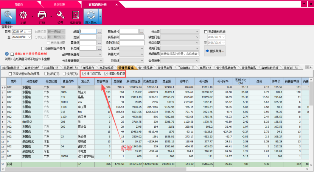
Task: Select the 新店测试 row for 邓雨婷
Action: point(154,142)
